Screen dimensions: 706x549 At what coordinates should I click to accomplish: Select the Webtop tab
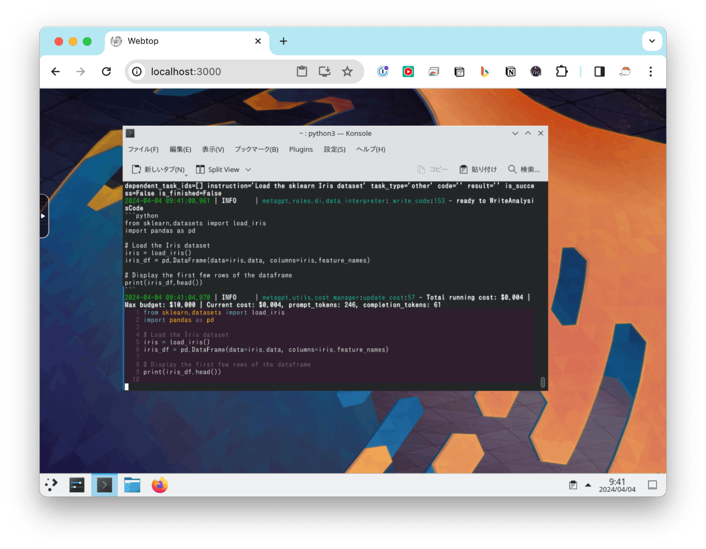187,41
